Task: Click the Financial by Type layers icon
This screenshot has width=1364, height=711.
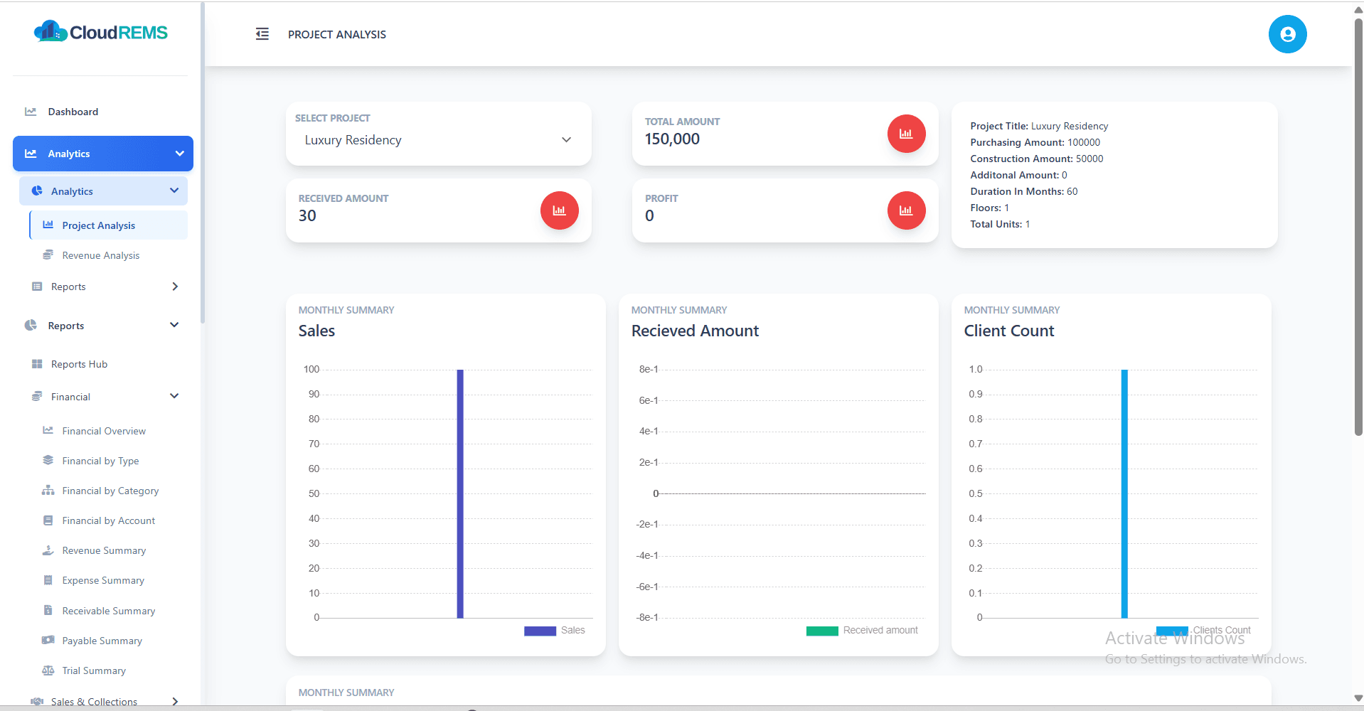Action: pyautogui.click(x=48, y=460)
